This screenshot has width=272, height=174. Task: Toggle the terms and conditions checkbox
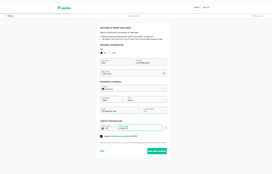tap(101, 136)
